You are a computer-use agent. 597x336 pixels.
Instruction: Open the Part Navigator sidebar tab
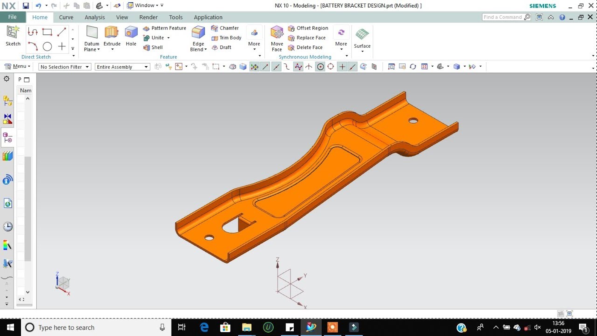pyautogui.click(x=7, y=138)
